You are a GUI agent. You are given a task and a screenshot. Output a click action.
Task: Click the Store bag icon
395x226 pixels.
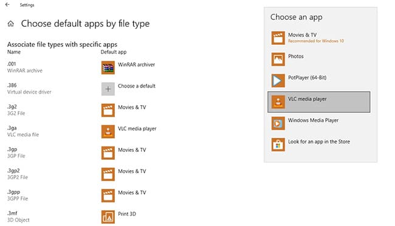278,145
